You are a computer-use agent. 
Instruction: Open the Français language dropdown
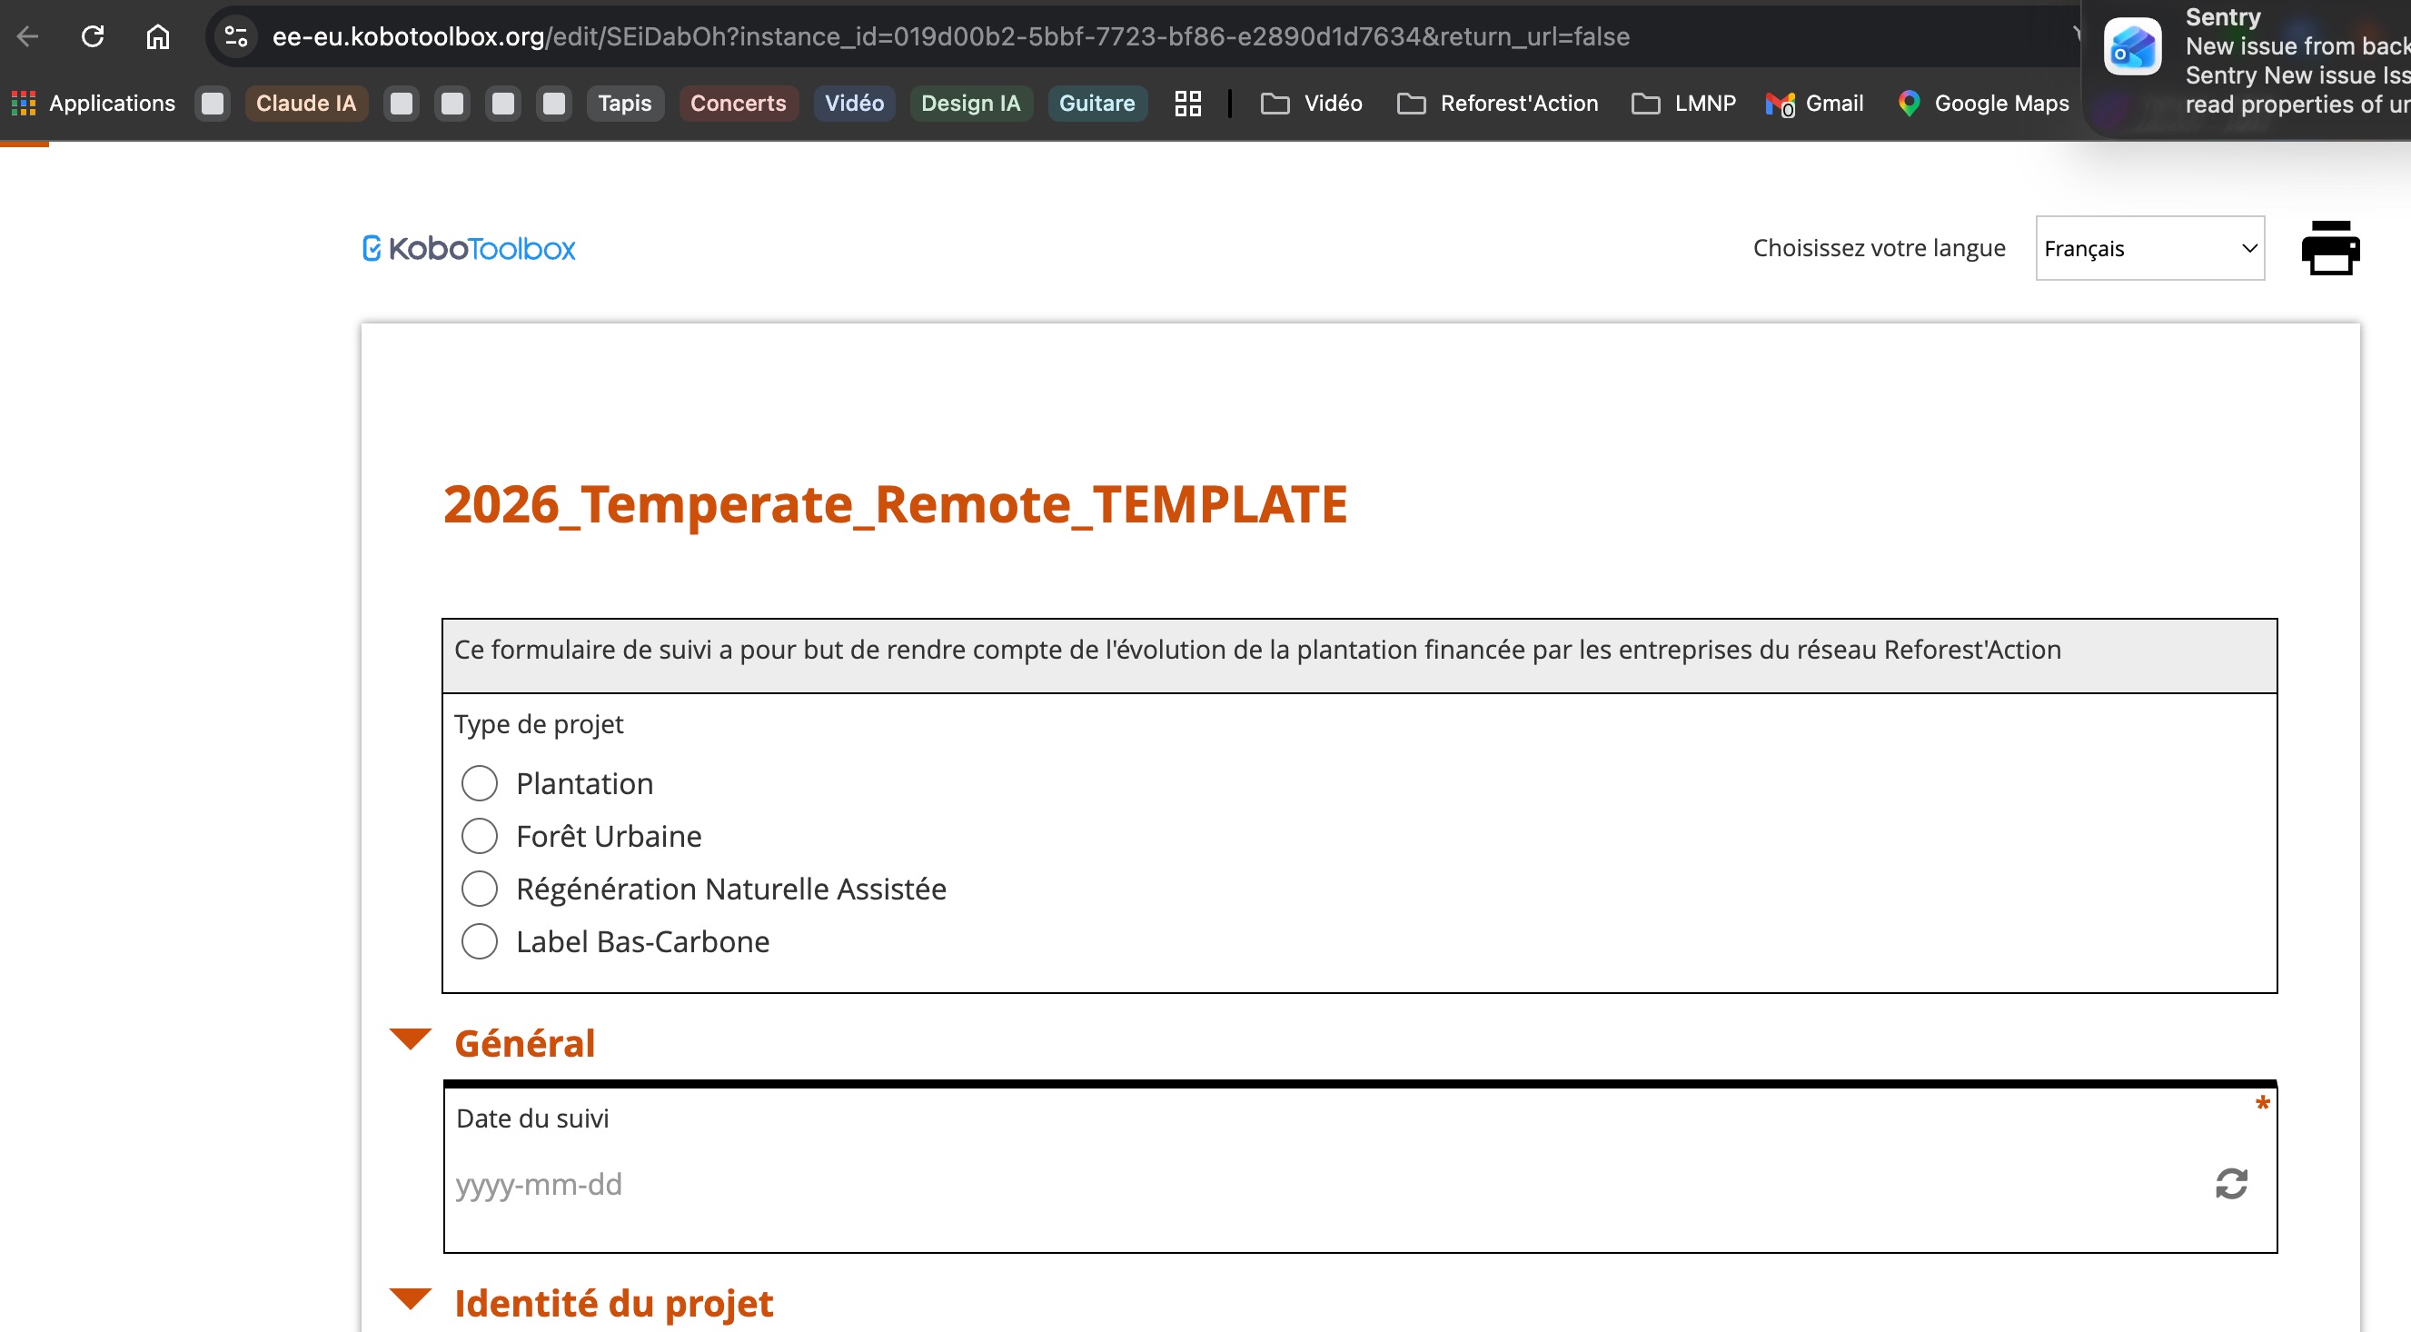pos(2149,248)
